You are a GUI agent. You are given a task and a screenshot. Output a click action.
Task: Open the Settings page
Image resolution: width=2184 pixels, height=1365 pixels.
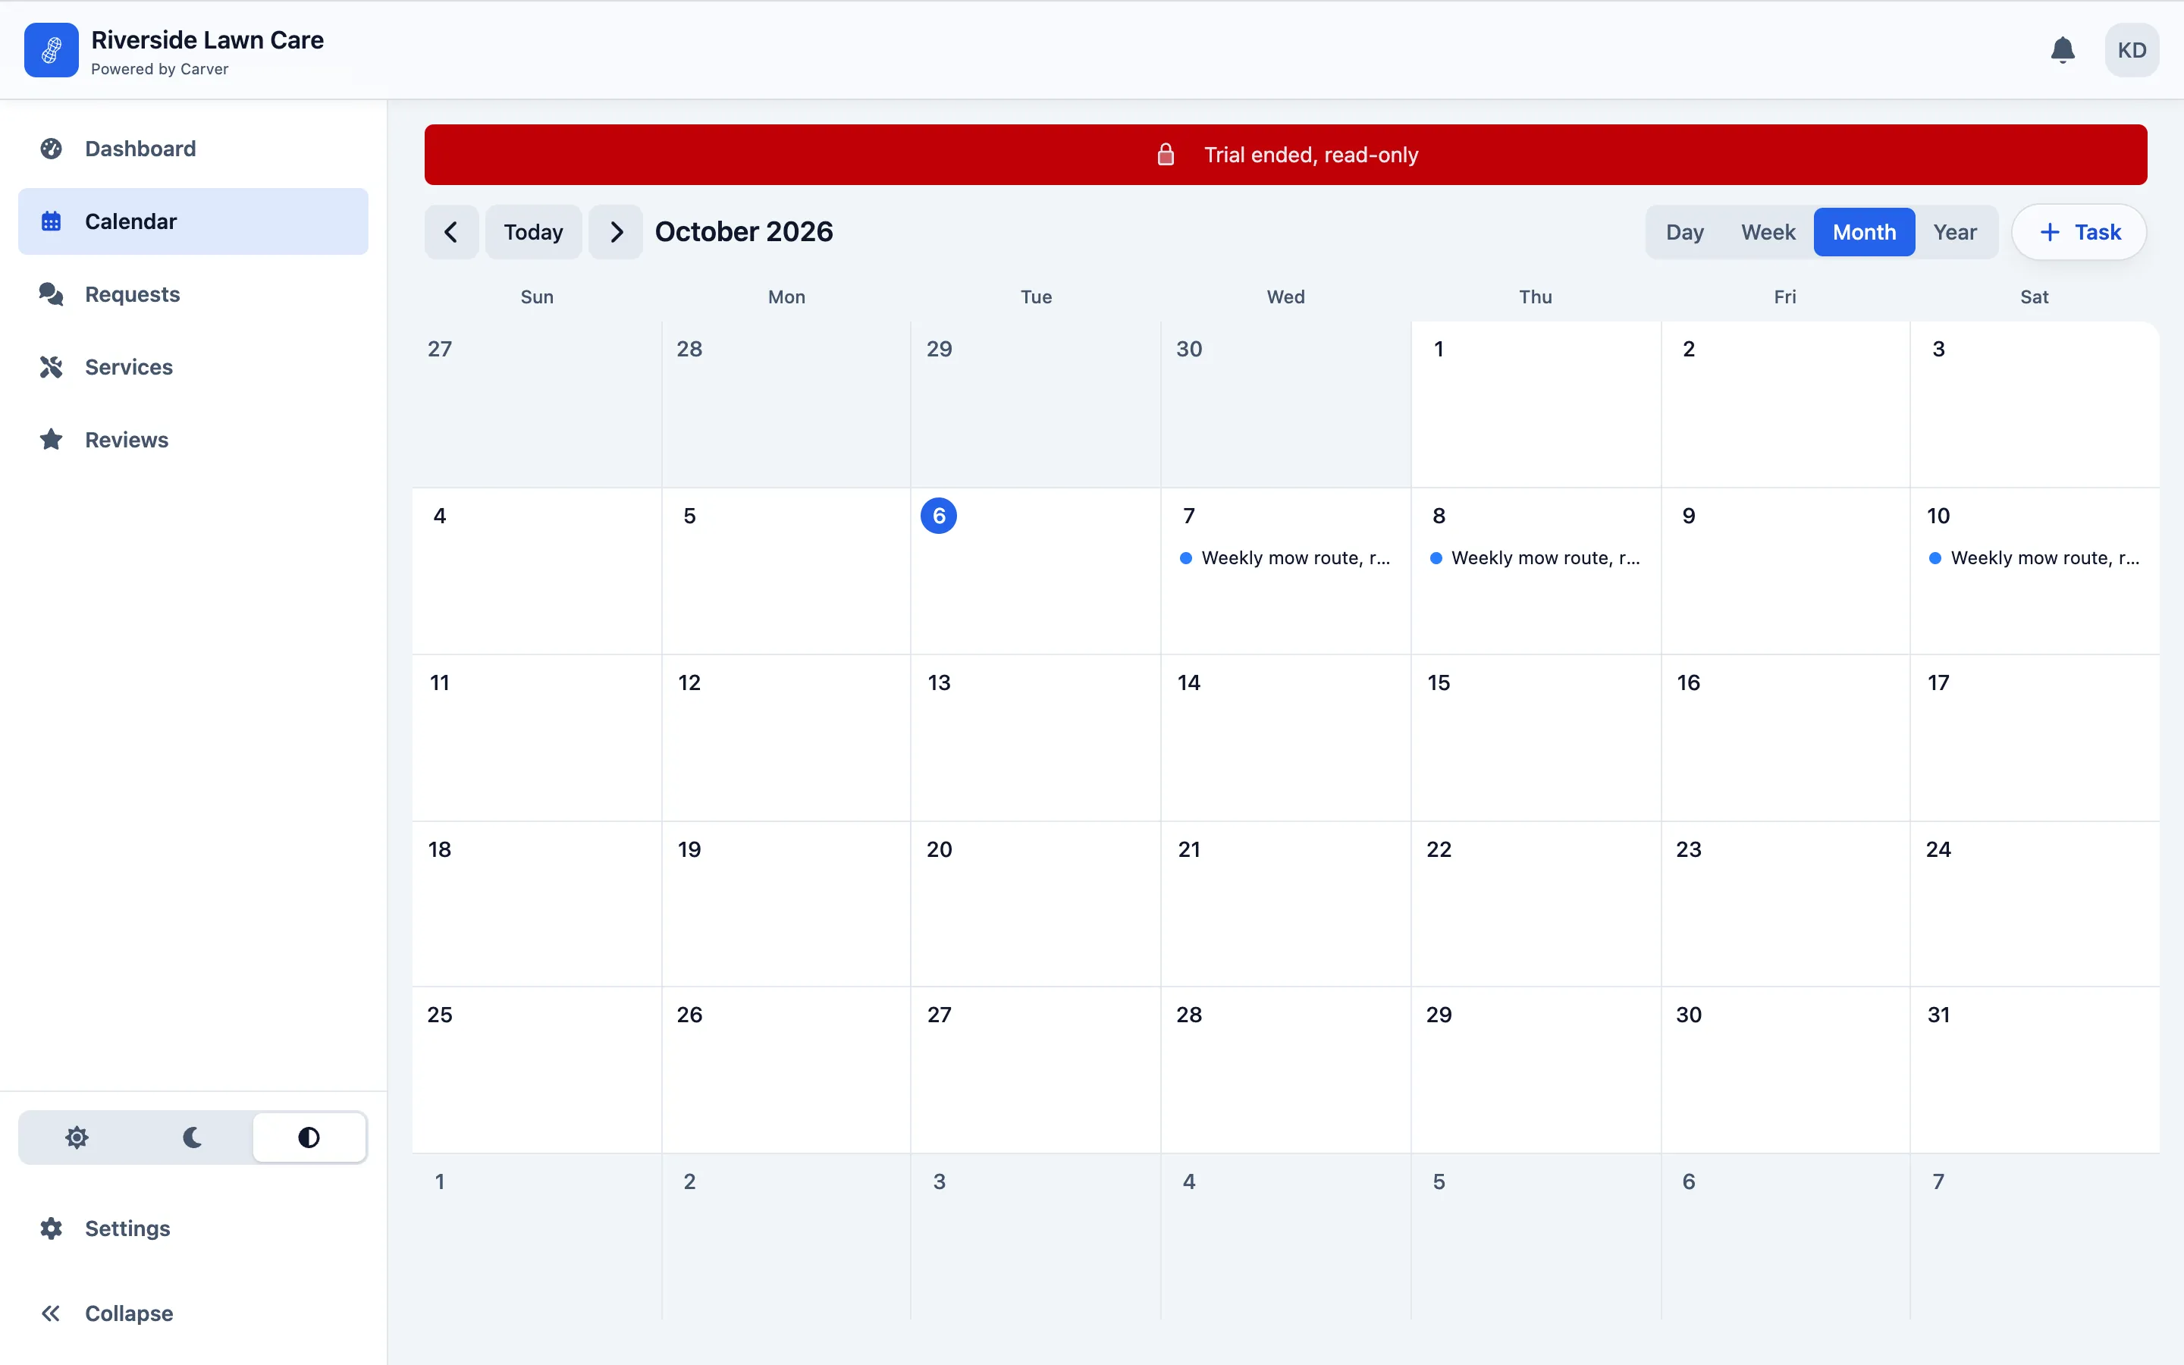point(193,1228)
